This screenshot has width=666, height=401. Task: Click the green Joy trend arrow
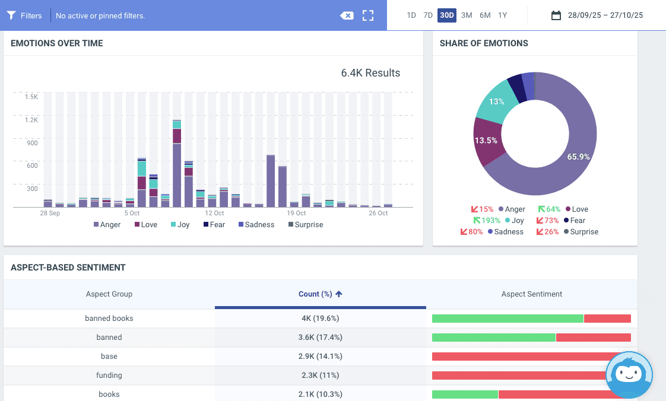[477, 221]
